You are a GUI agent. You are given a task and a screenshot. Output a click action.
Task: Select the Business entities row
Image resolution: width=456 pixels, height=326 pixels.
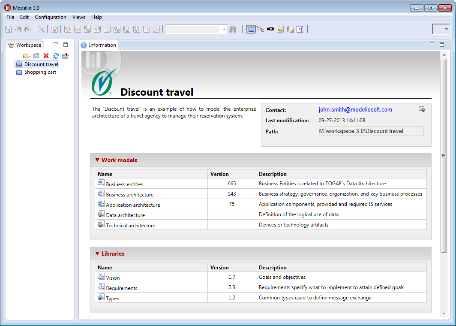pos(261,184)
